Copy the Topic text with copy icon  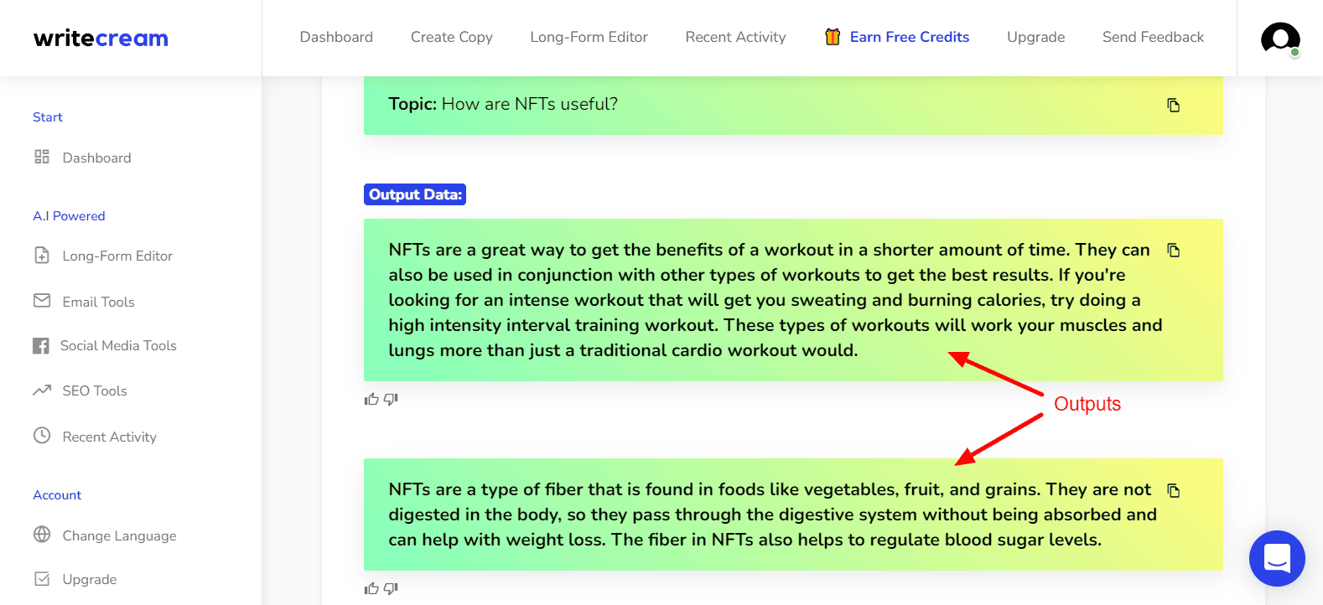coord(1174,105)
